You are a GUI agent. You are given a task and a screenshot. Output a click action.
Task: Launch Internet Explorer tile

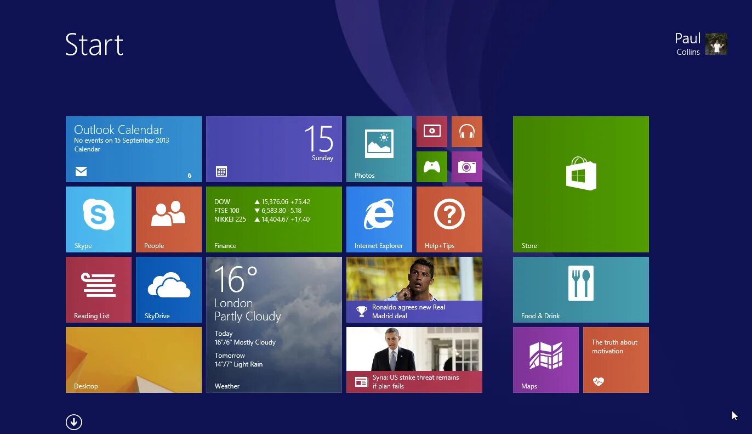coord(379,219)
